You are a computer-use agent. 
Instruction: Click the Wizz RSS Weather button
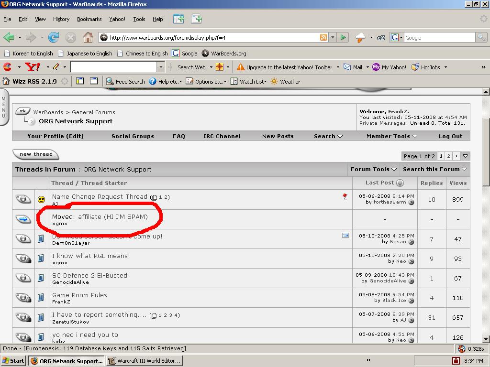[x=285, y=81]
